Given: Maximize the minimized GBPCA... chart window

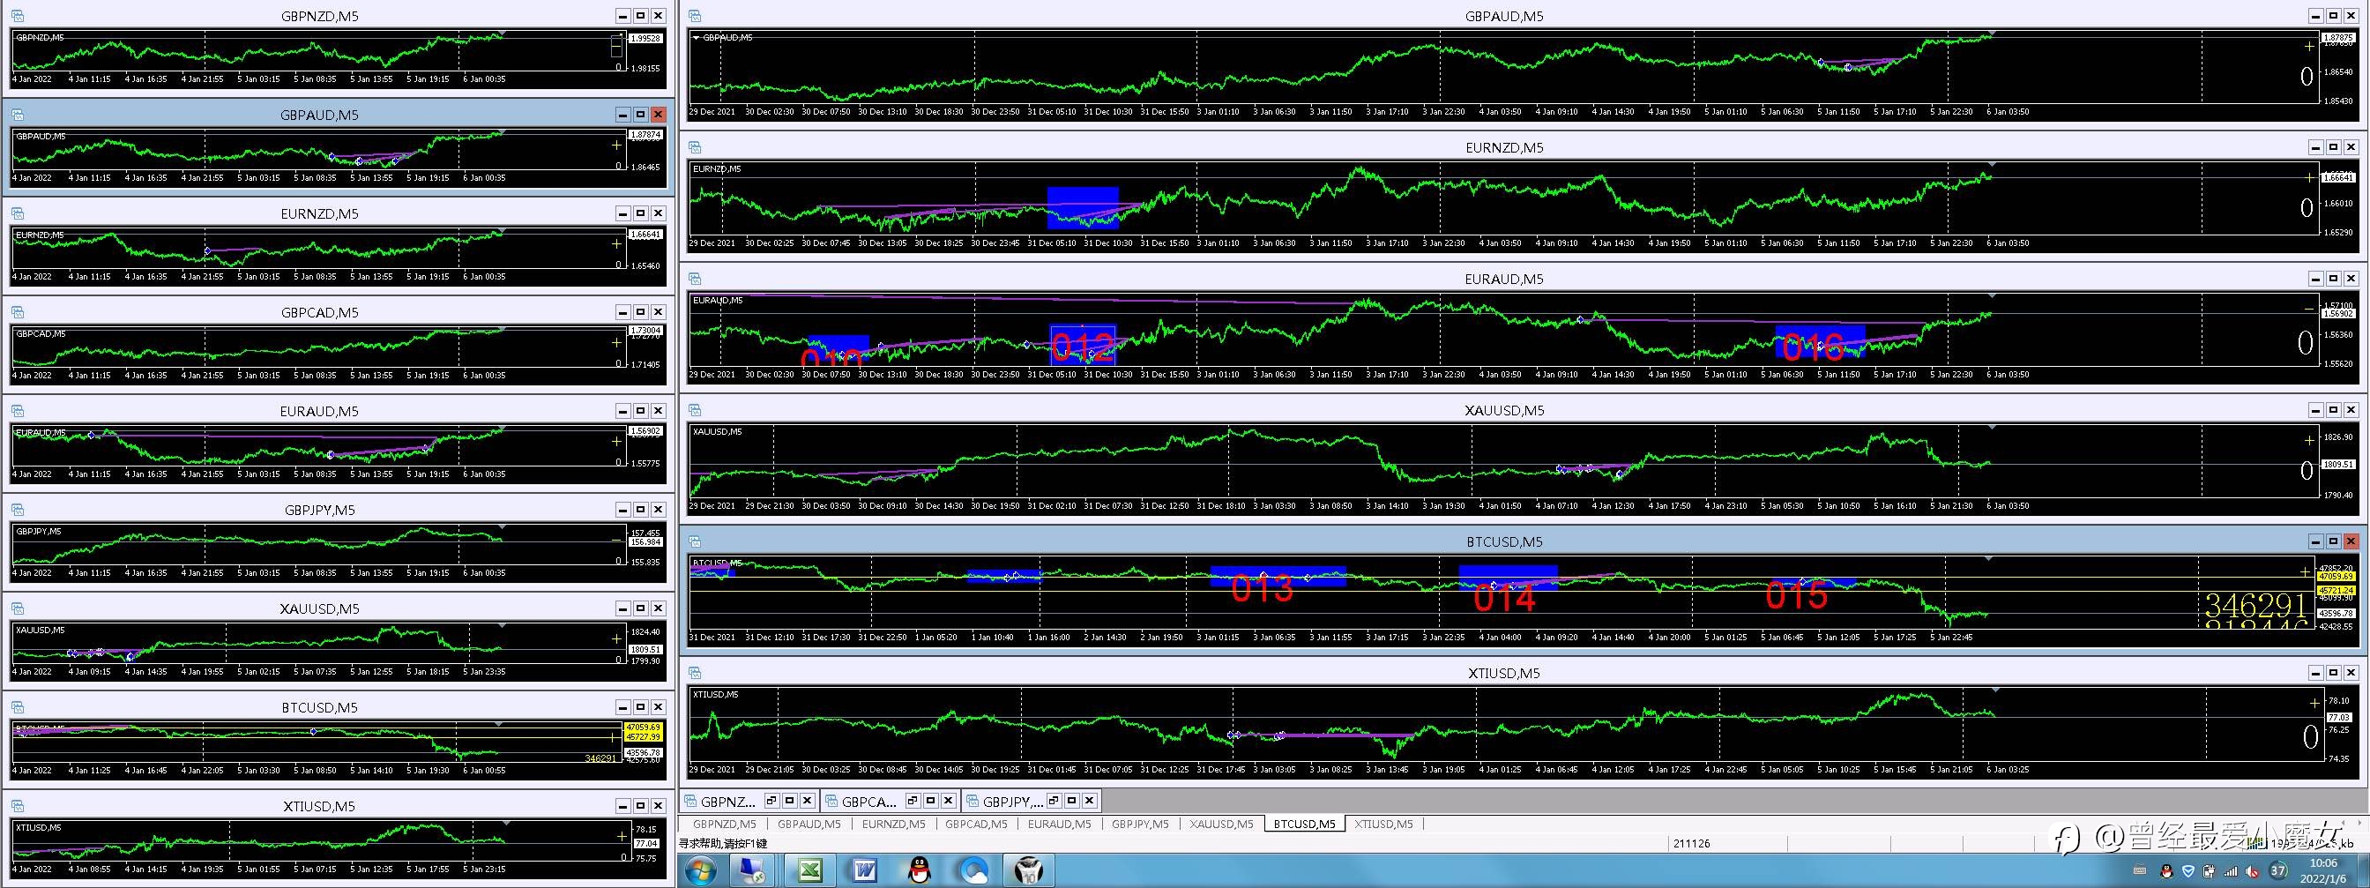Looking at the screenshot, I should [930, 801].
